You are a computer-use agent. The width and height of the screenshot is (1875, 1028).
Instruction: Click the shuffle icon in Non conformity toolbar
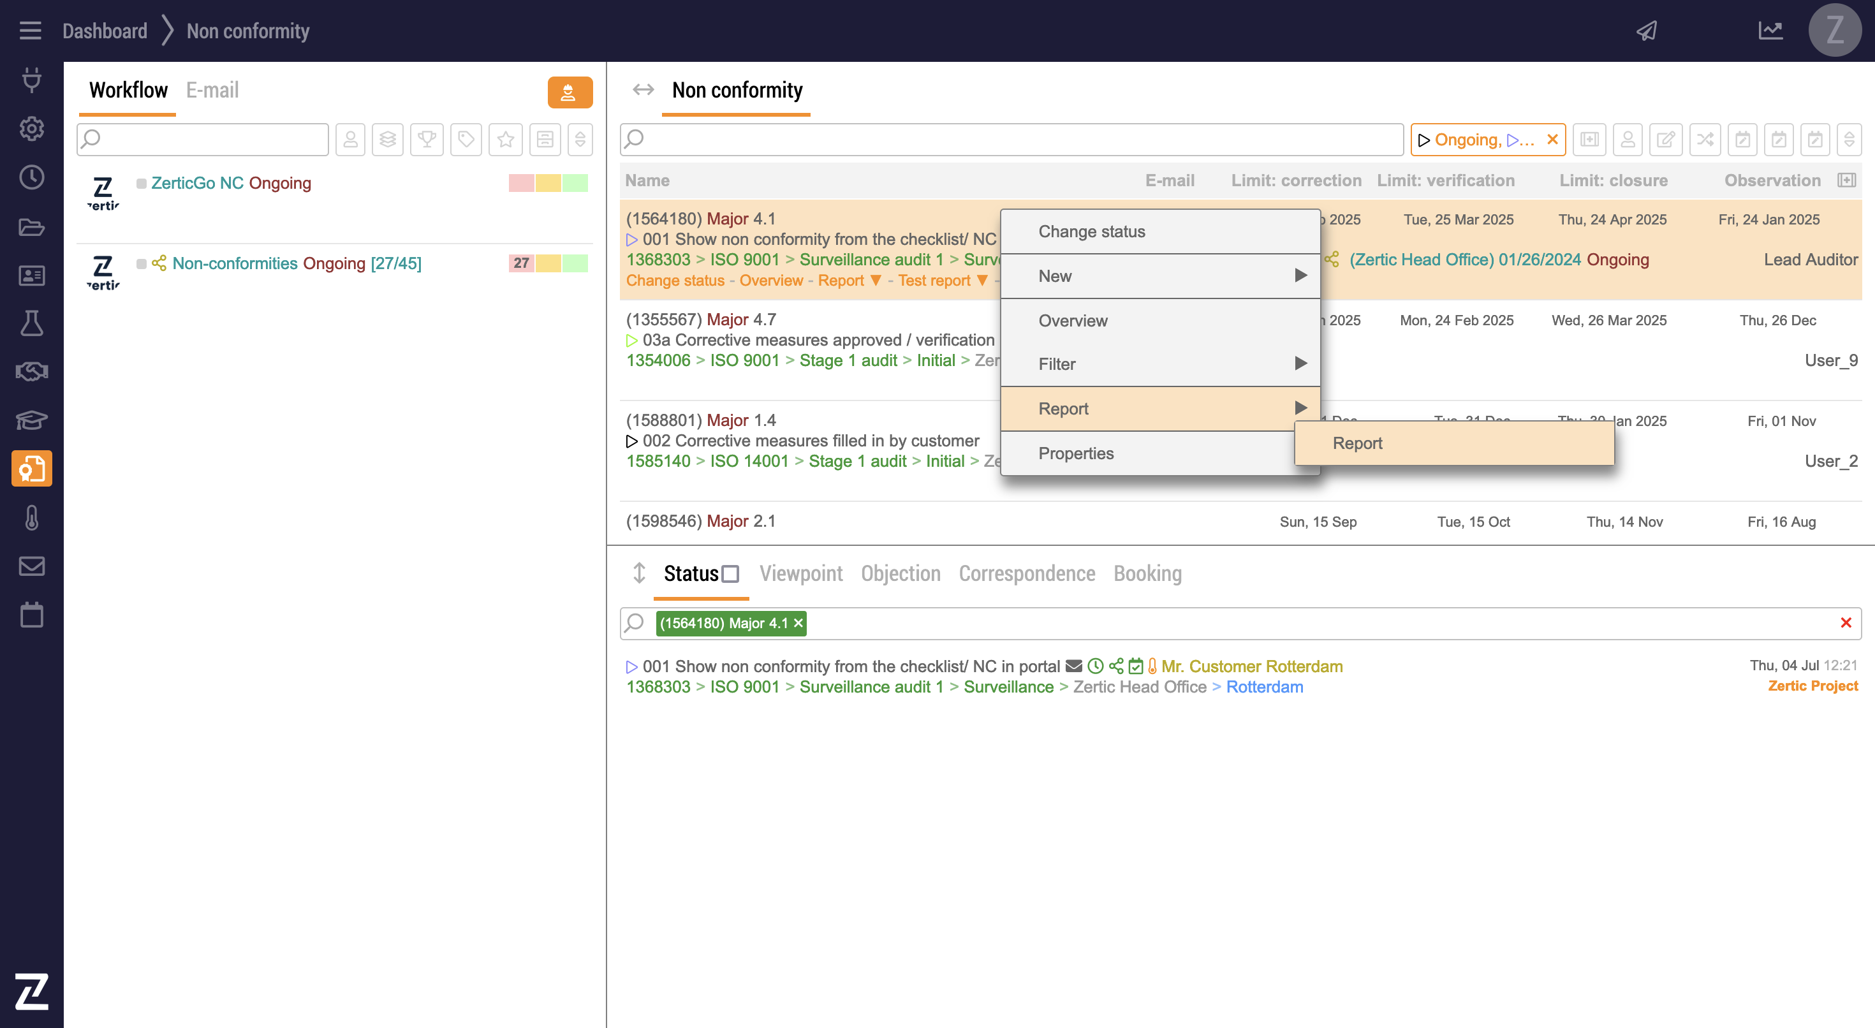[1705, 139]
